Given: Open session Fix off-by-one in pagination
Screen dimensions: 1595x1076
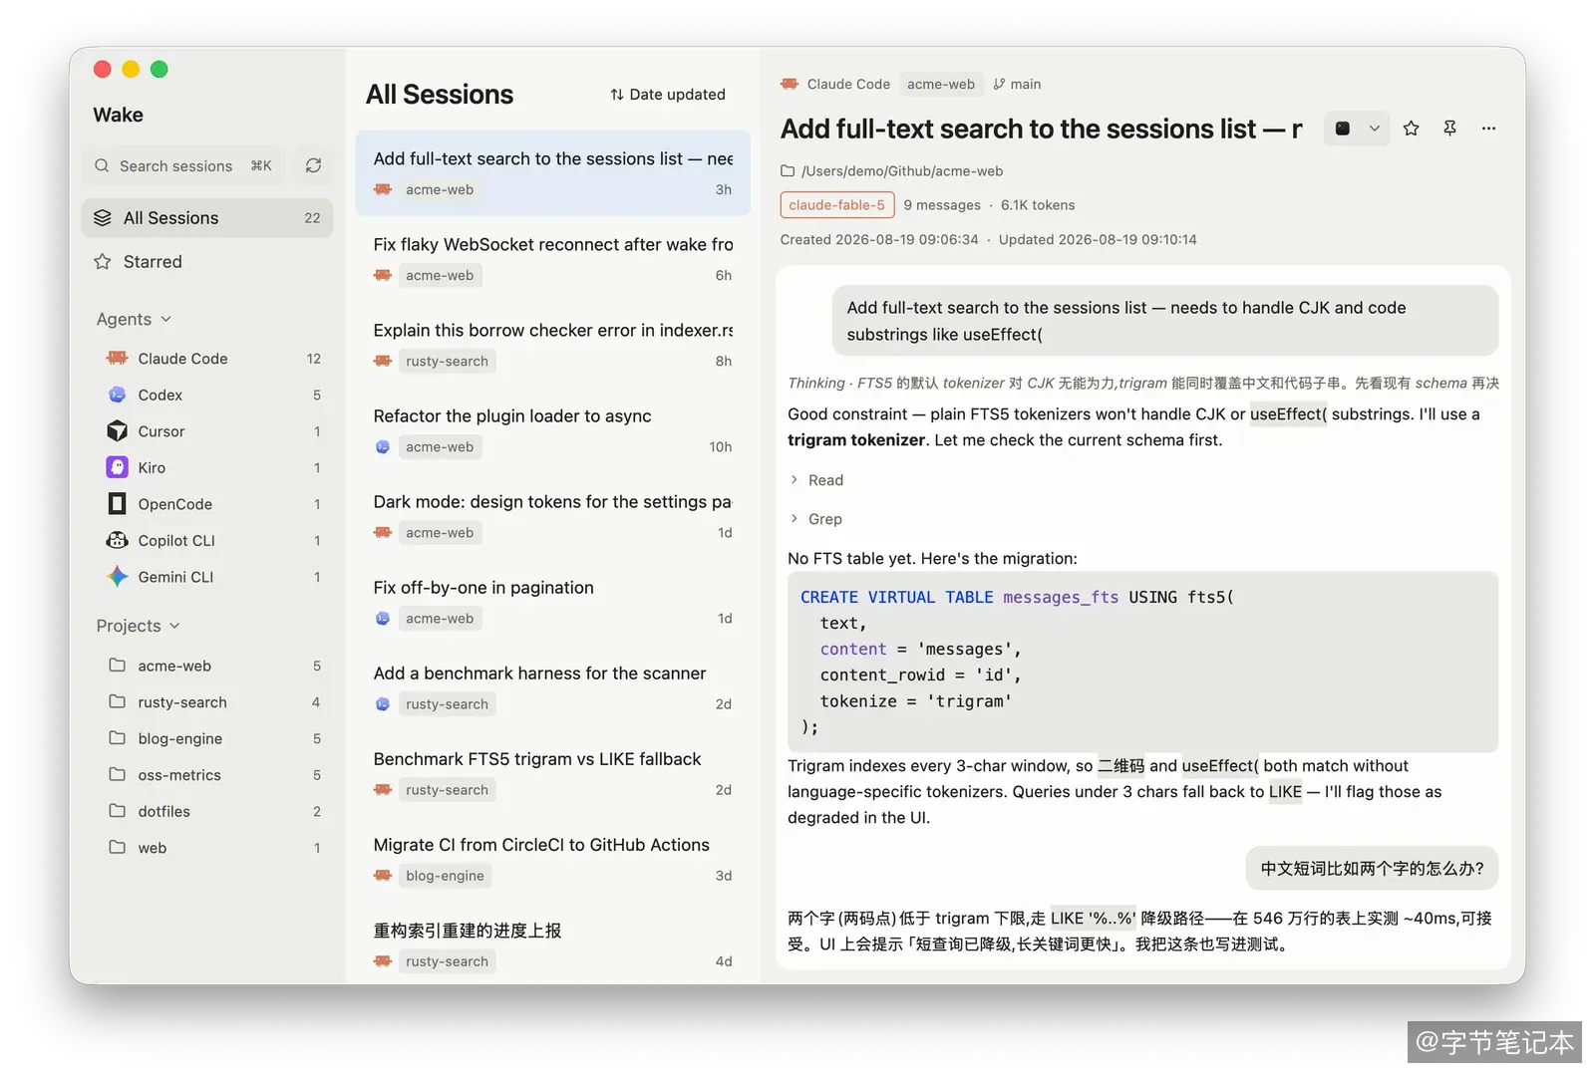Looking at the screenshot, I should coord(553,602).
